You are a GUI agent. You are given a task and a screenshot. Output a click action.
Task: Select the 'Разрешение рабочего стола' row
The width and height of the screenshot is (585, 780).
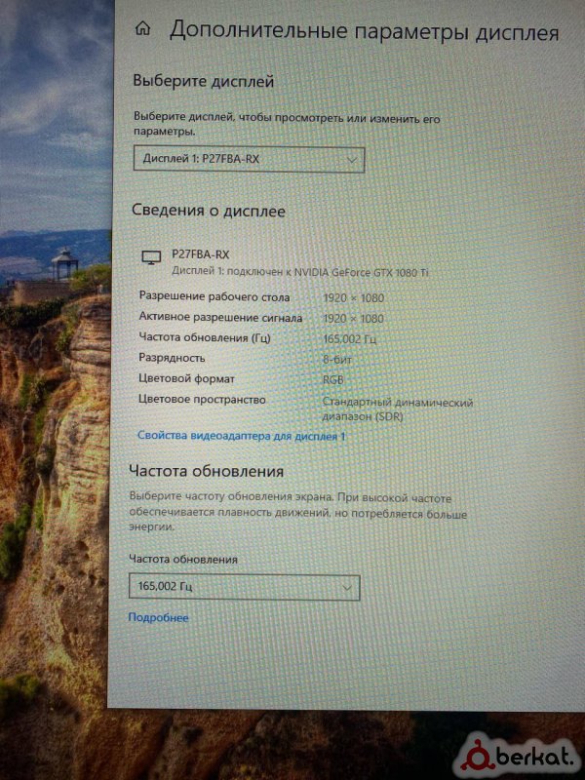(220, 295)
